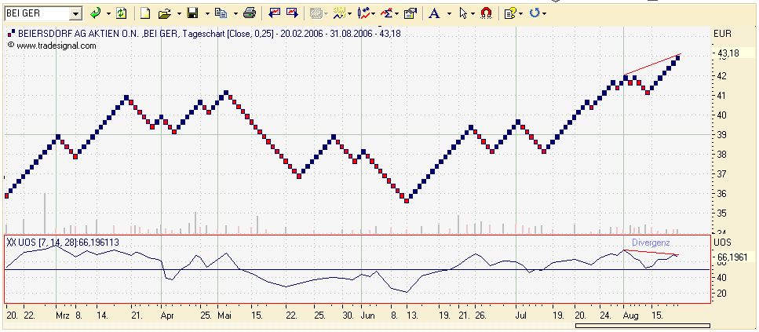Screen dimensions: 759x332
Task: Expand the yellow chart type dropdown arrow
Action: coord(349,13)
